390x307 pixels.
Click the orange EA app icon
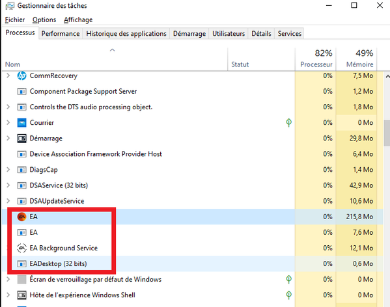21,217
